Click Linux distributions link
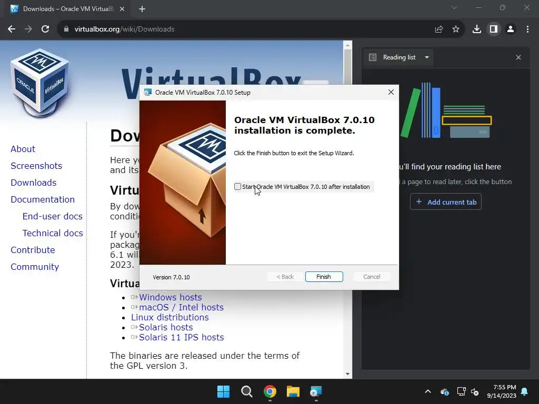Screen dimensions: 539x404 (170, 317)
